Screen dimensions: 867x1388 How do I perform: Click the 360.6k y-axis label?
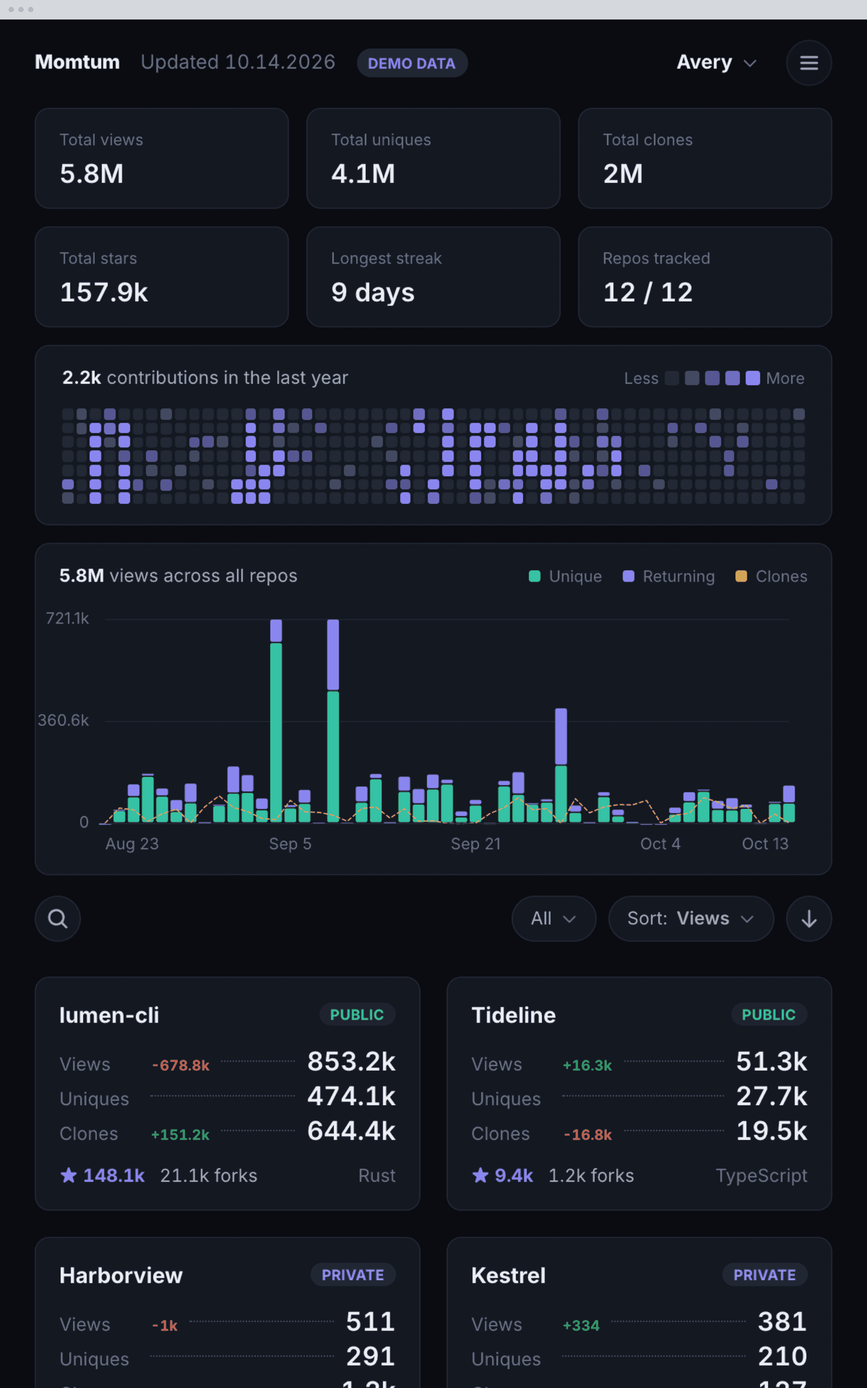click(x=63, y=720)
